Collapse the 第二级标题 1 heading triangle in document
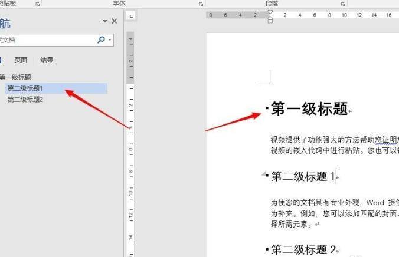399x257 pixels. [264, 174]
